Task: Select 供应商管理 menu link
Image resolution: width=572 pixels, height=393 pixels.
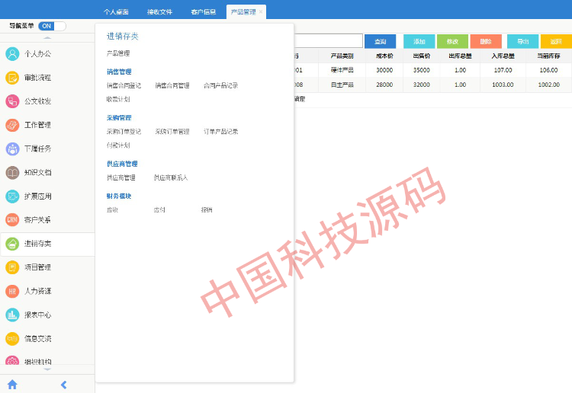Action: tap(121, 177)
